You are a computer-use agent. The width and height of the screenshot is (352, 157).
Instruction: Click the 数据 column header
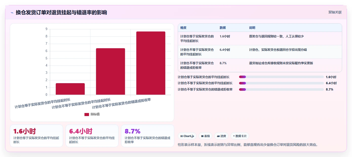coord(223,28)
